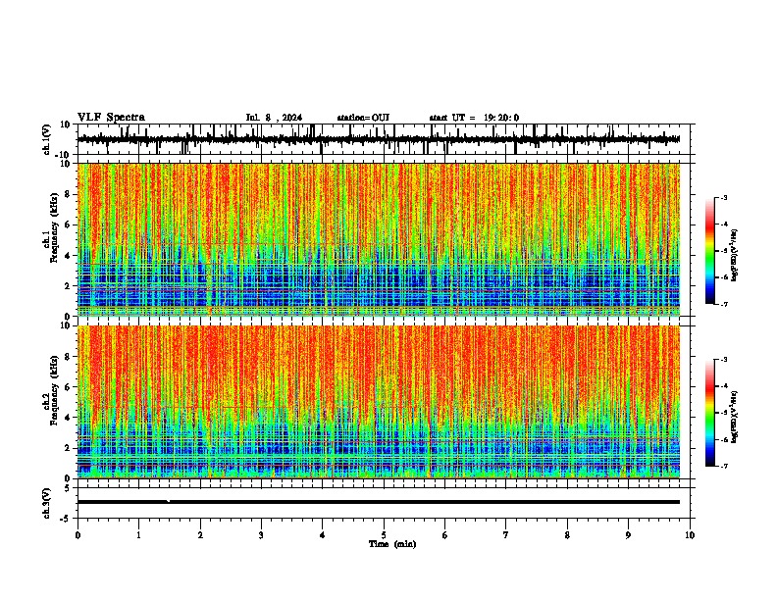Click the "-7" label on ch.1 color scale
777x600 pixels.
pyautogui.click(x=723, y=304)
